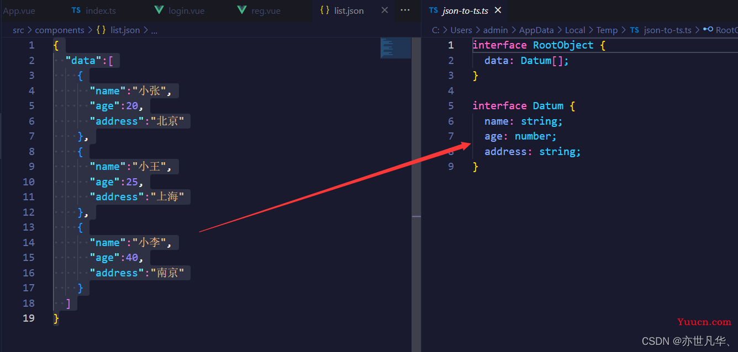
Task: Click the Vue icon on login.vue tab
Action: click(x=159, y=10)
